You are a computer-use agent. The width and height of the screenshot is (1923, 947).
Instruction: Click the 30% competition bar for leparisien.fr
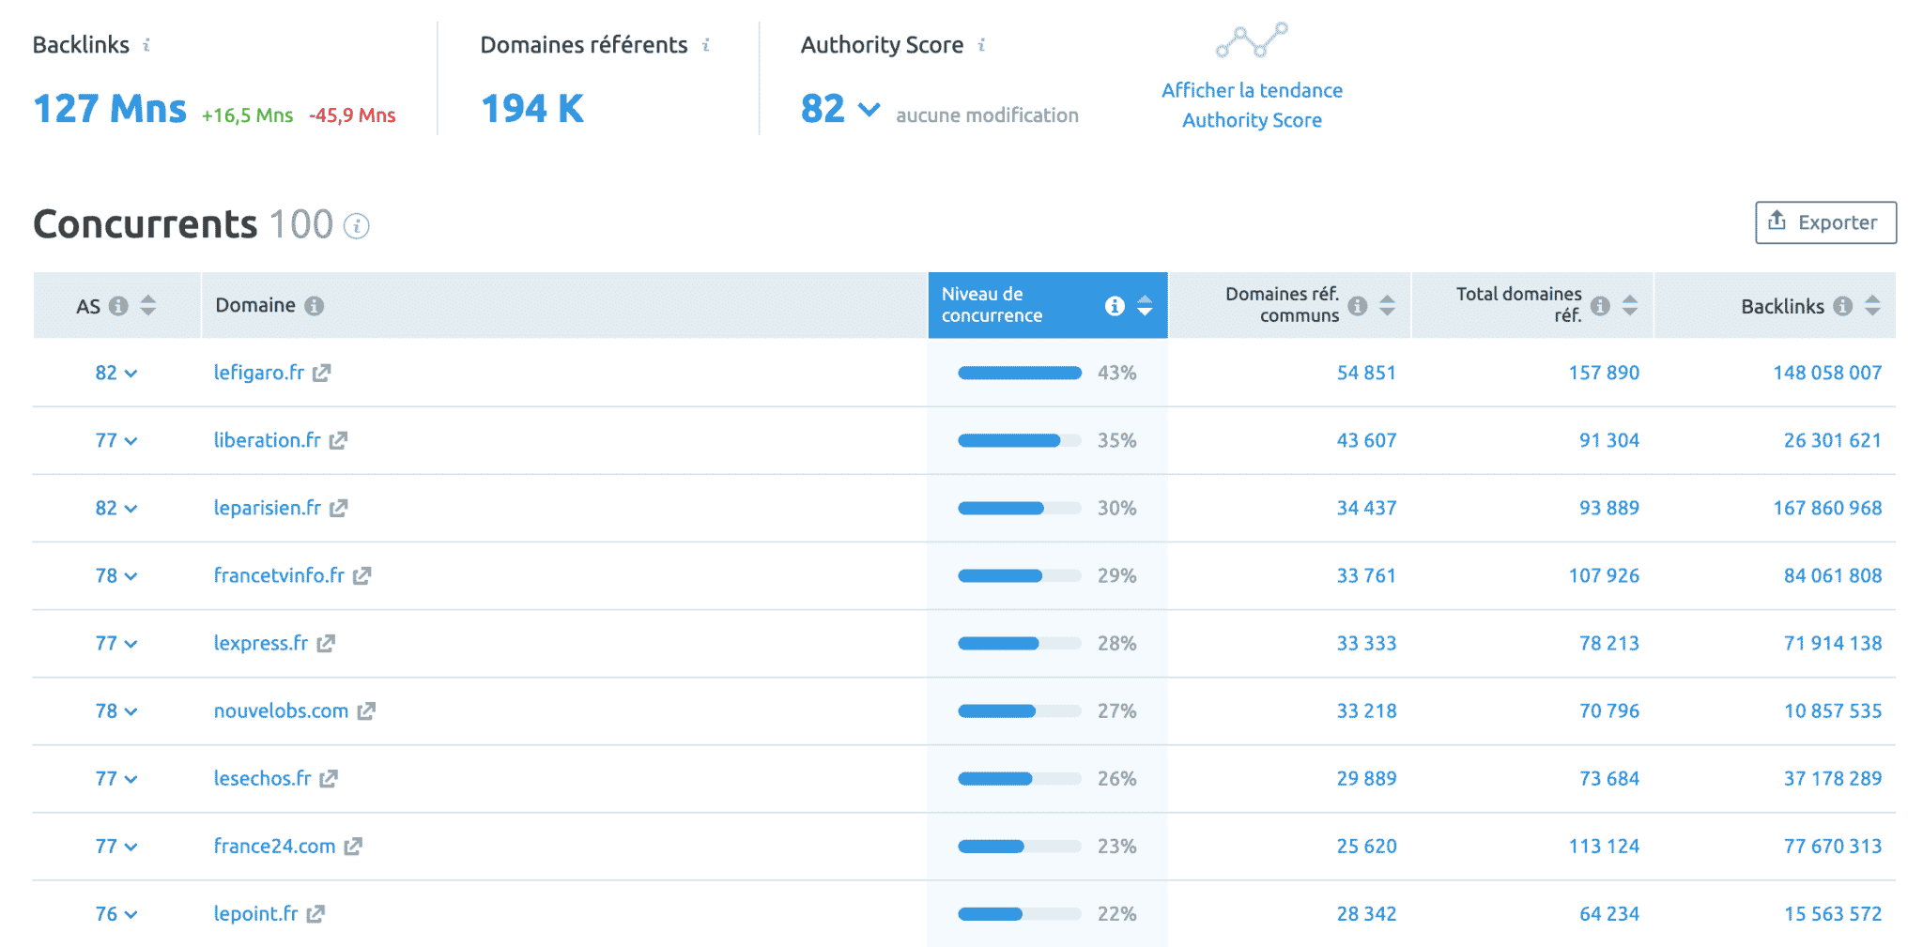pyautogui.click(x=1020, y=509)
